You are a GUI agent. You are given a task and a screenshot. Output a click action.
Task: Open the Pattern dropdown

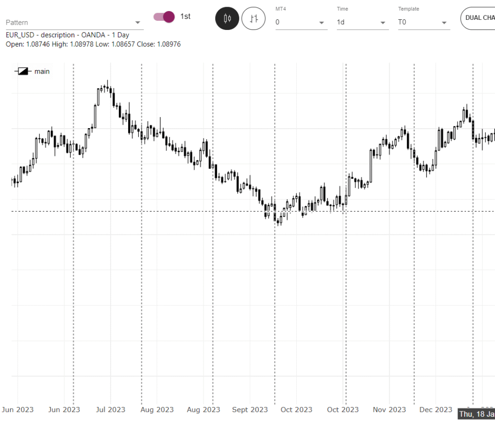click(x=73, y=22)
